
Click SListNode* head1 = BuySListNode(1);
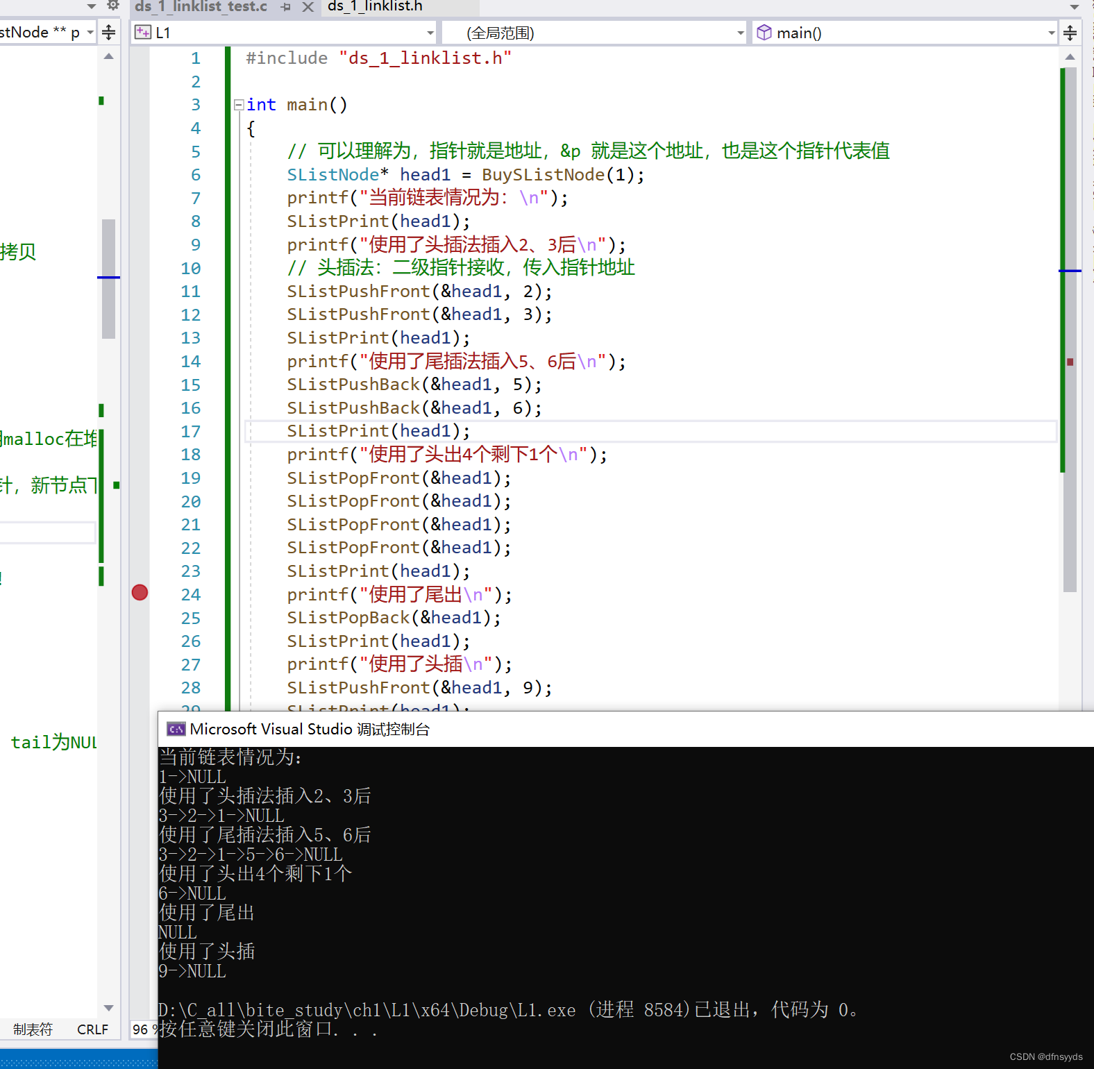(x=466, y=175)
